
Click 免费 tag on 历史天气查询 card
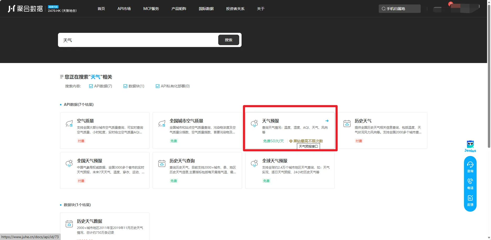174,181
